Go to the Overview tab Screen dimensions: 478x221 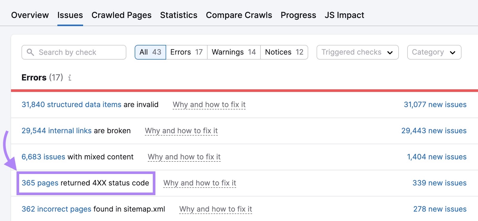(30, 15)
